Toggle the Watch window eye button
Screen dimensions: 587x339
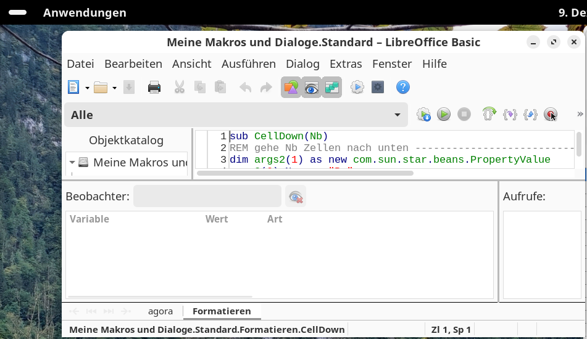click(x=312, y=88)
